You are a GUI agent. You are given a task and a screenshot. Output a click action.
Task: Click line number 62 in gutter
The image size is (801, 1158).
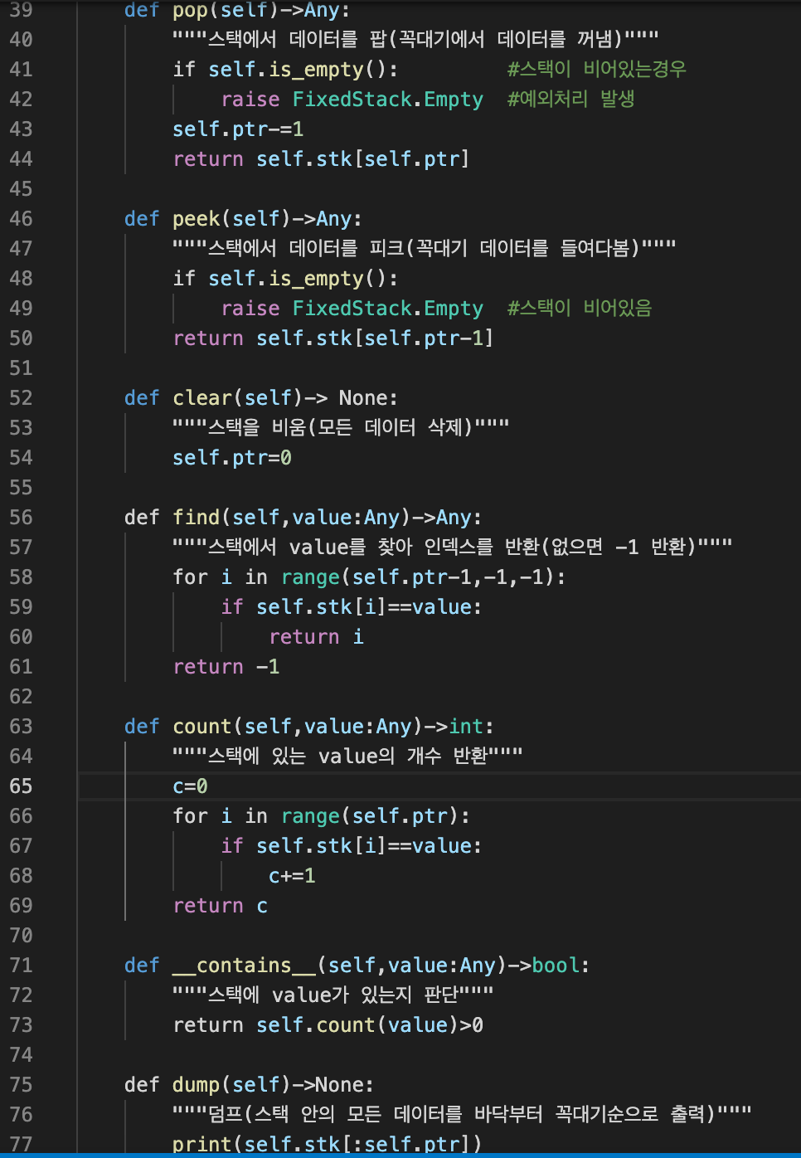pyautogui.click(x=22, y=697)
